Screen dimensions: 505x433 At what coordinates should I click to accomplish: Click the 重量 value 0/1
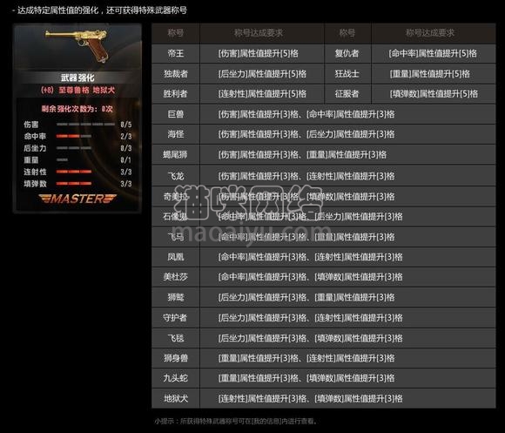(x=126, y=159)
